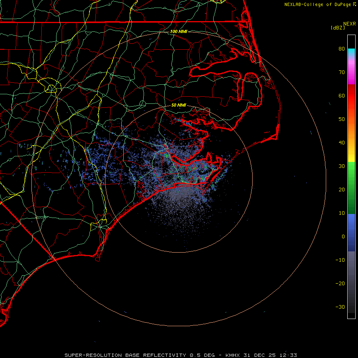The width and height of the screenshot is (358, 358).
Task: Click the 20 value on the dBZ scale
Action: 342,190
